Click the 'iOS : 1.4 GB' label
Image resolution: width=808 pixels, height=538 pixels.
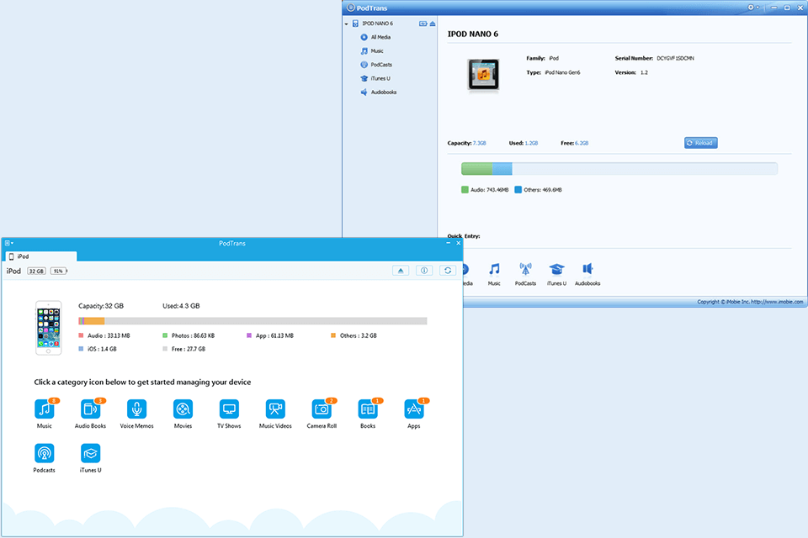pos(102,349)
